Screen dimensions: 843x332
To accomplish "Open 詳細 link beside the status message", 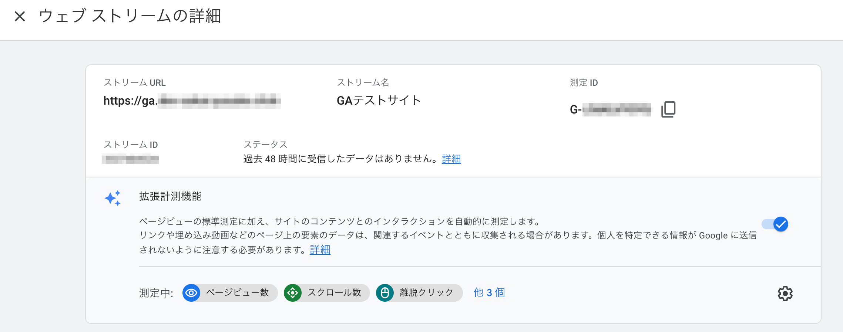I will tap(451, 159).
